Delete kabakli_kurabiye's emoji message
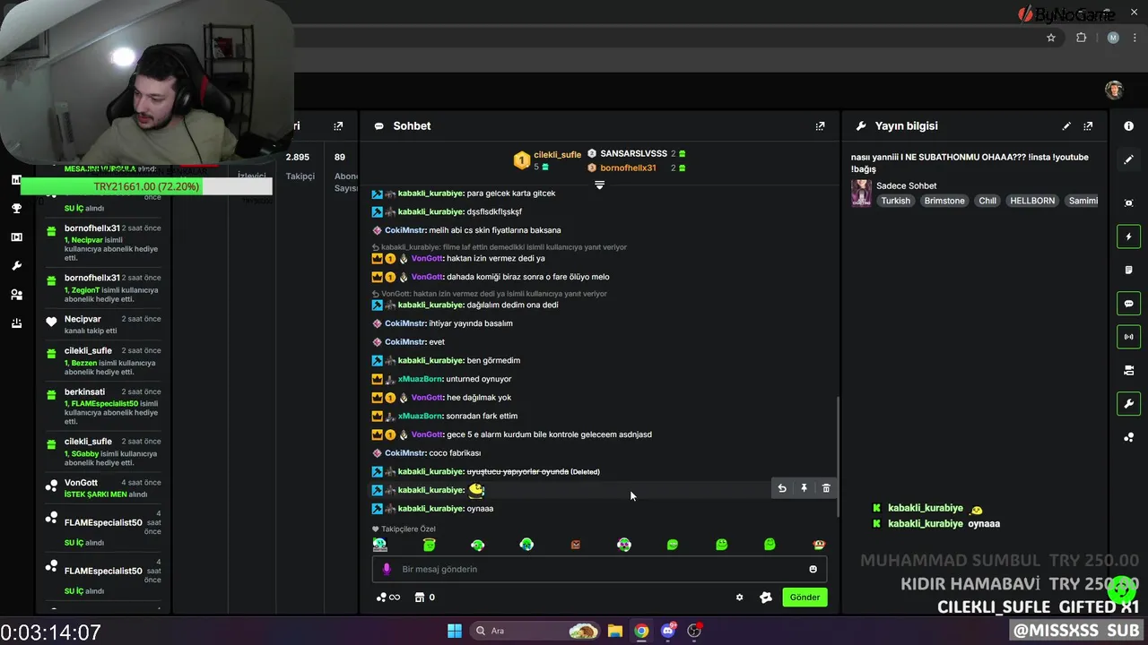The height and width of the screenshot is (645, 1148). click(826, 488)
